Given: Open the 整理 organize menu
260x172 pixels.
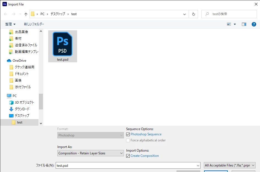Looking at the screenshot, I should coord(10,24).
